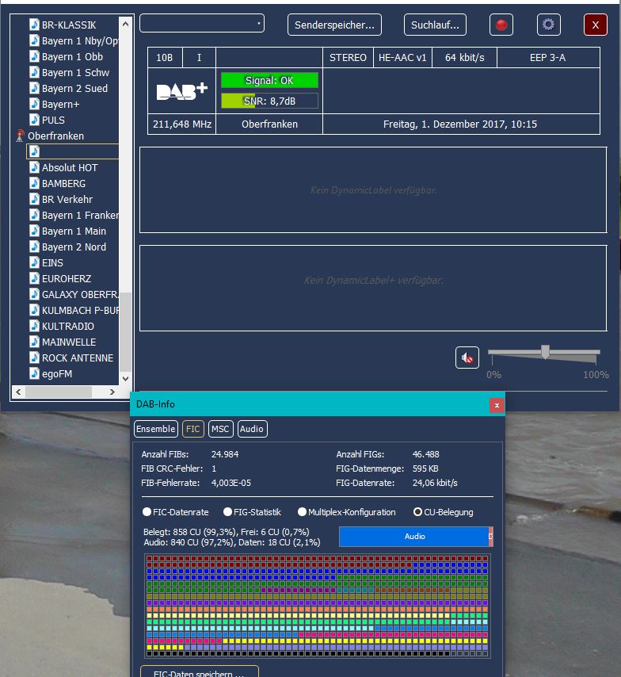
Task: Click the volume slider handle
Action: coord(545,352)
